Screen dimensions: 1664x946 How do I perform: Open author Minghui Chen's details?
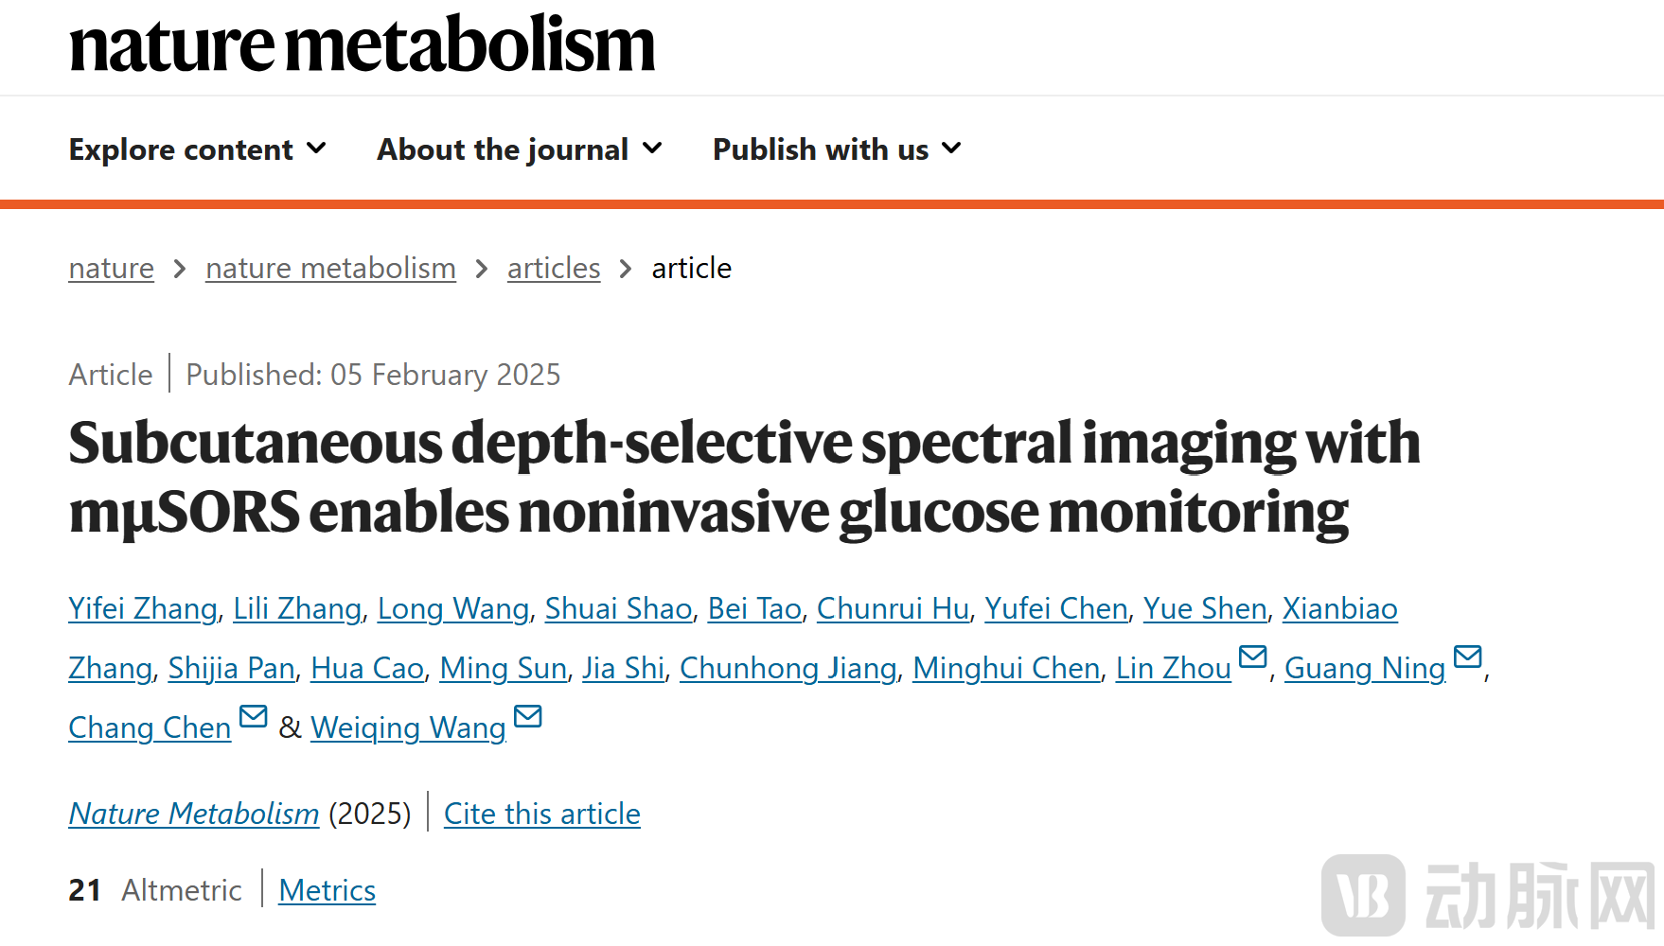[1006, 668]
